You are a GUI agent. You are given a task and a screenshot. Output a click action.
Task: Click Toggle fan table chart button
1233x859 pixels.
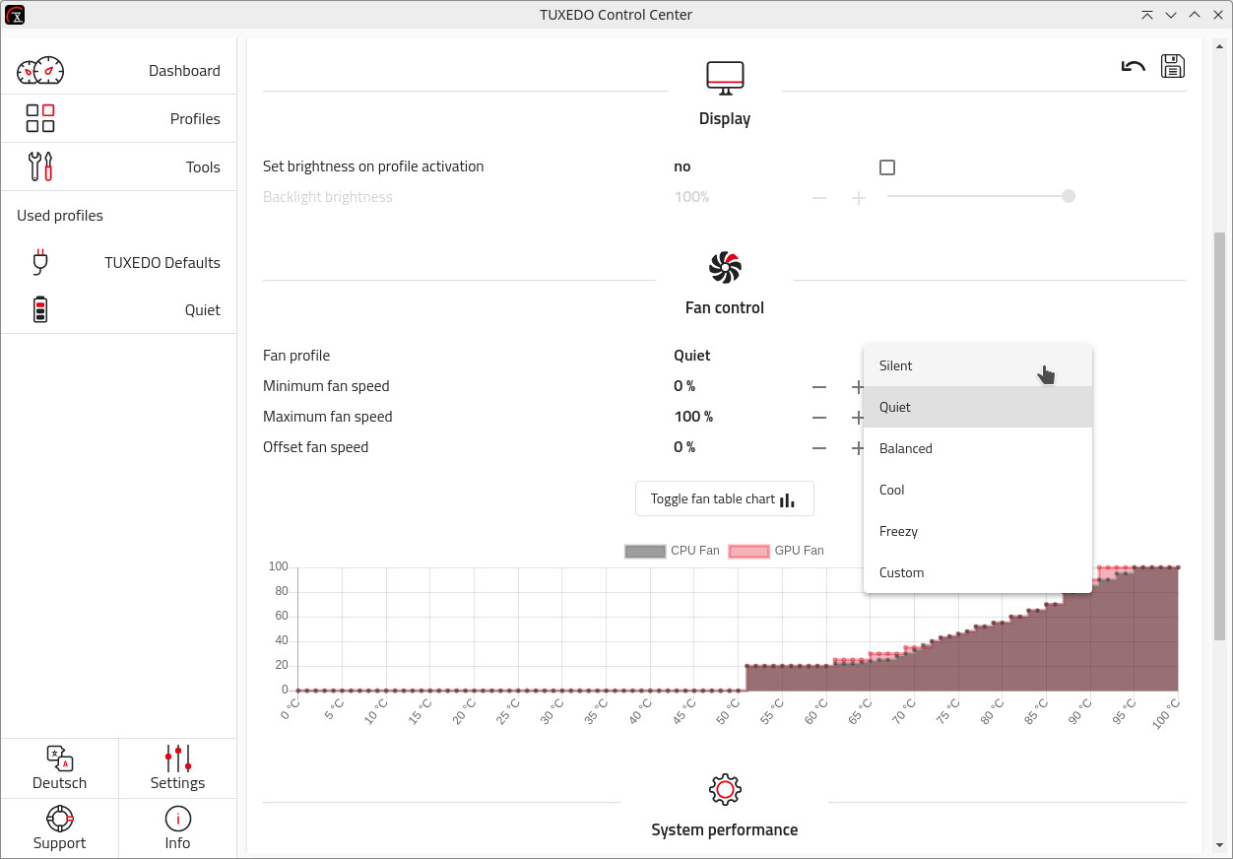coord(724,499)
